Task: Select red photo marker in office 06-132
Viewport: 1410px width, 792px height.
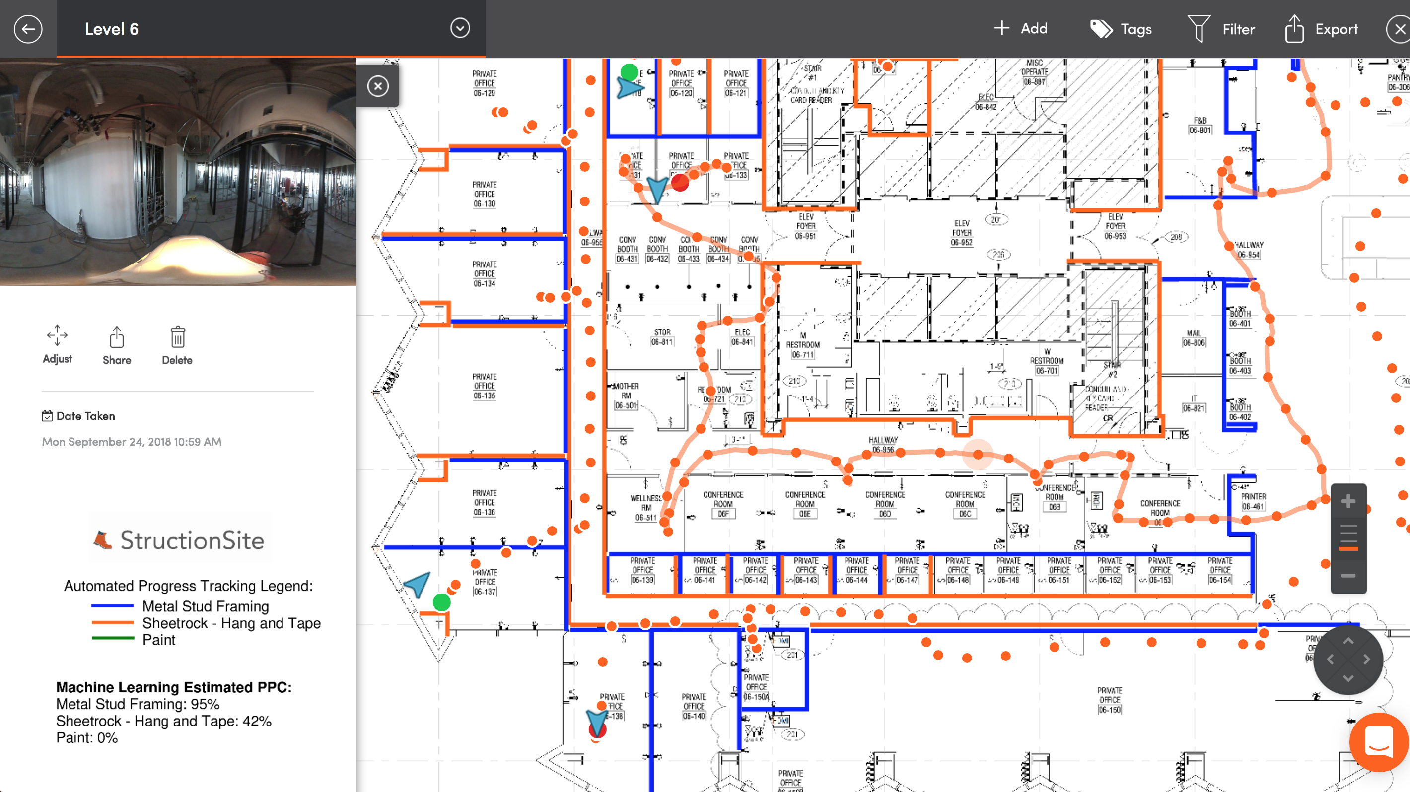Action: (680, 182)
